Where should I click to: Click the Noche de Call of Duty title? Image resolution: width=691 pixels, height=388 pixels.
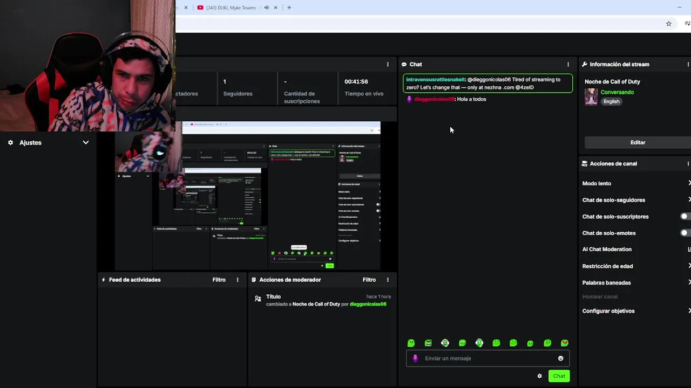[x=612, y=82]
